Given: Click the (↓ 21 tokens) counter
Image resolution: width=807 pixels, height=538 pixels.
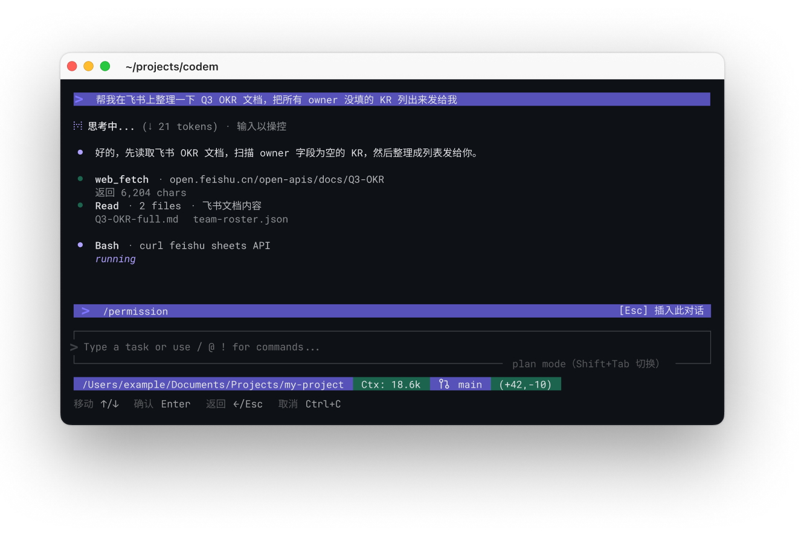Looking at the screenshot, I should tap(180, 126).
